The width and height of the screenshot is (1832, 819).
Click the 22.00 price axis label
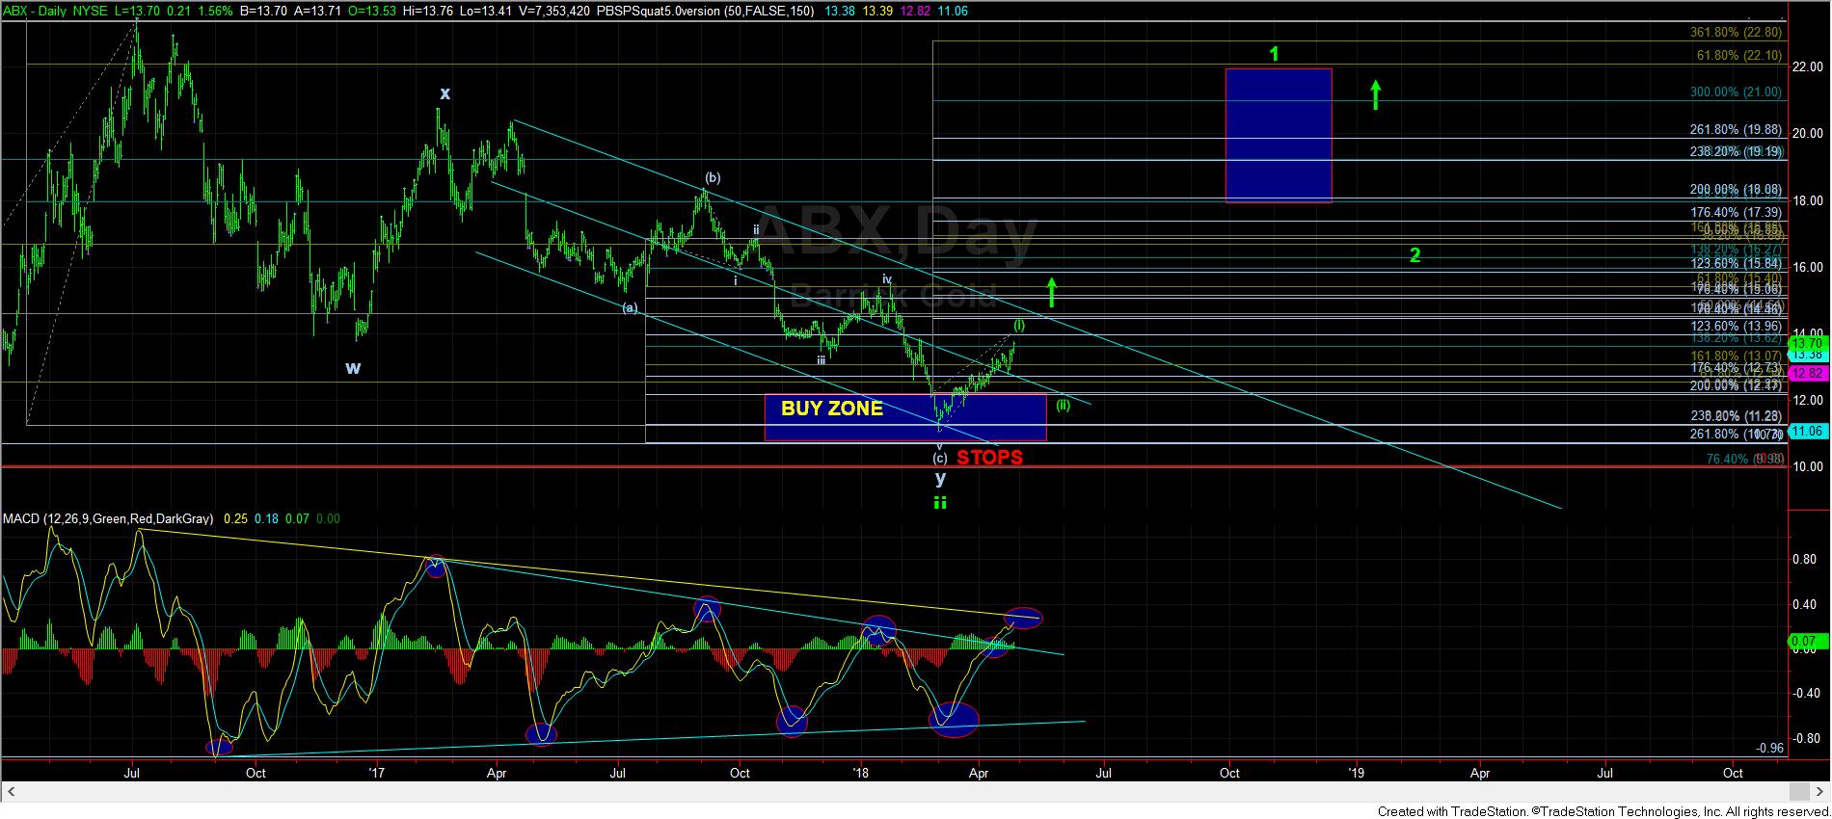(x=1807, y=66)
